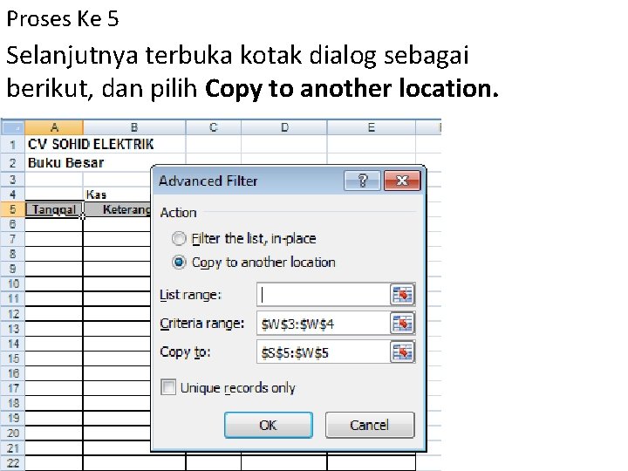Select row 10 header

(13, 284)
